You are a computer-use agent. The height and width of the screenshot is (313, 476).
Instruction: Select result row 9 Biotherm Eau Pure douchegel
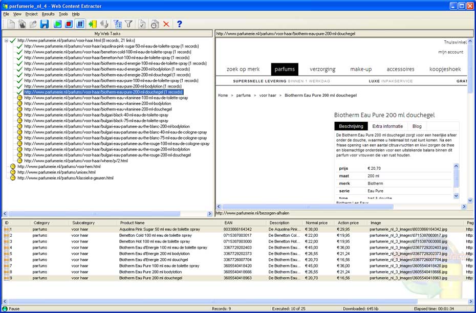(x=238, y=278)
